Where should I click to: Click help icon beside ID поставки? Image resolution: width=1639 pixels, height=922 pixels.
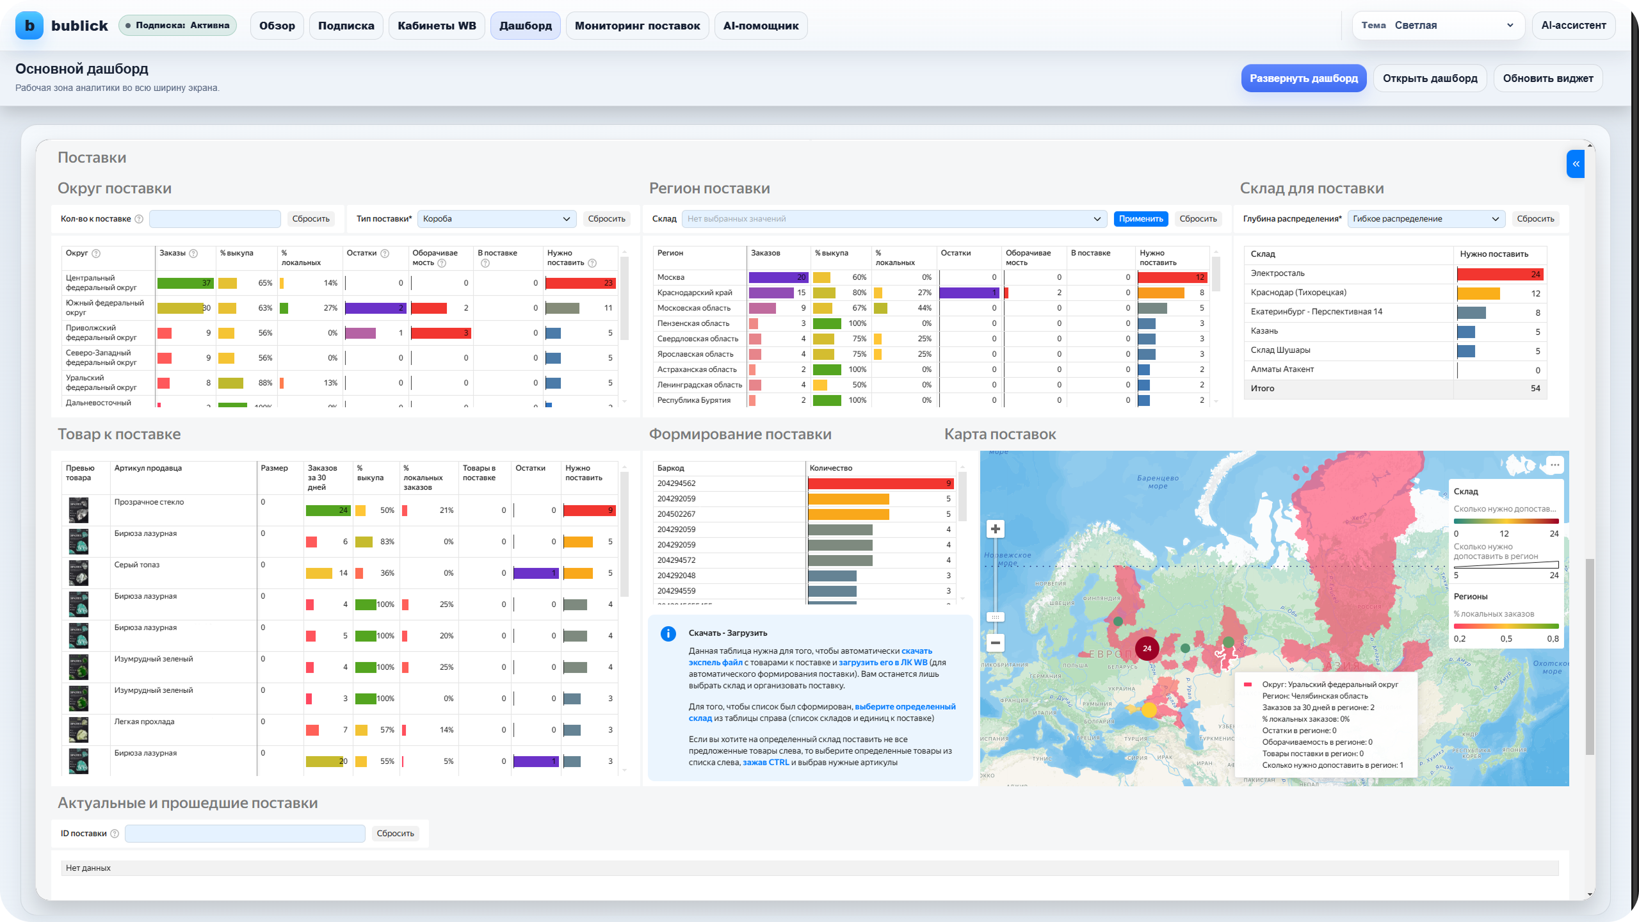[115, 834]
